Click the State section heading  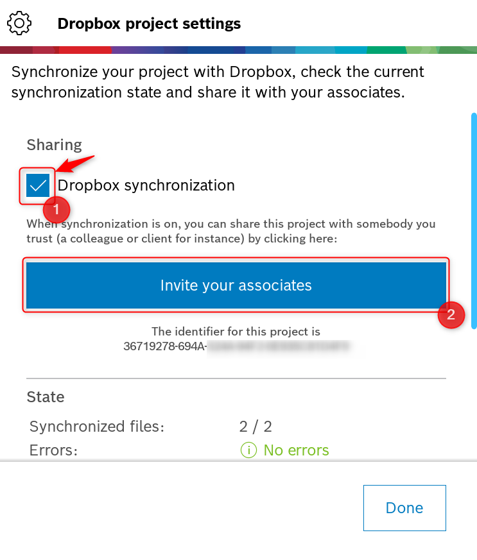coord(46,397)
